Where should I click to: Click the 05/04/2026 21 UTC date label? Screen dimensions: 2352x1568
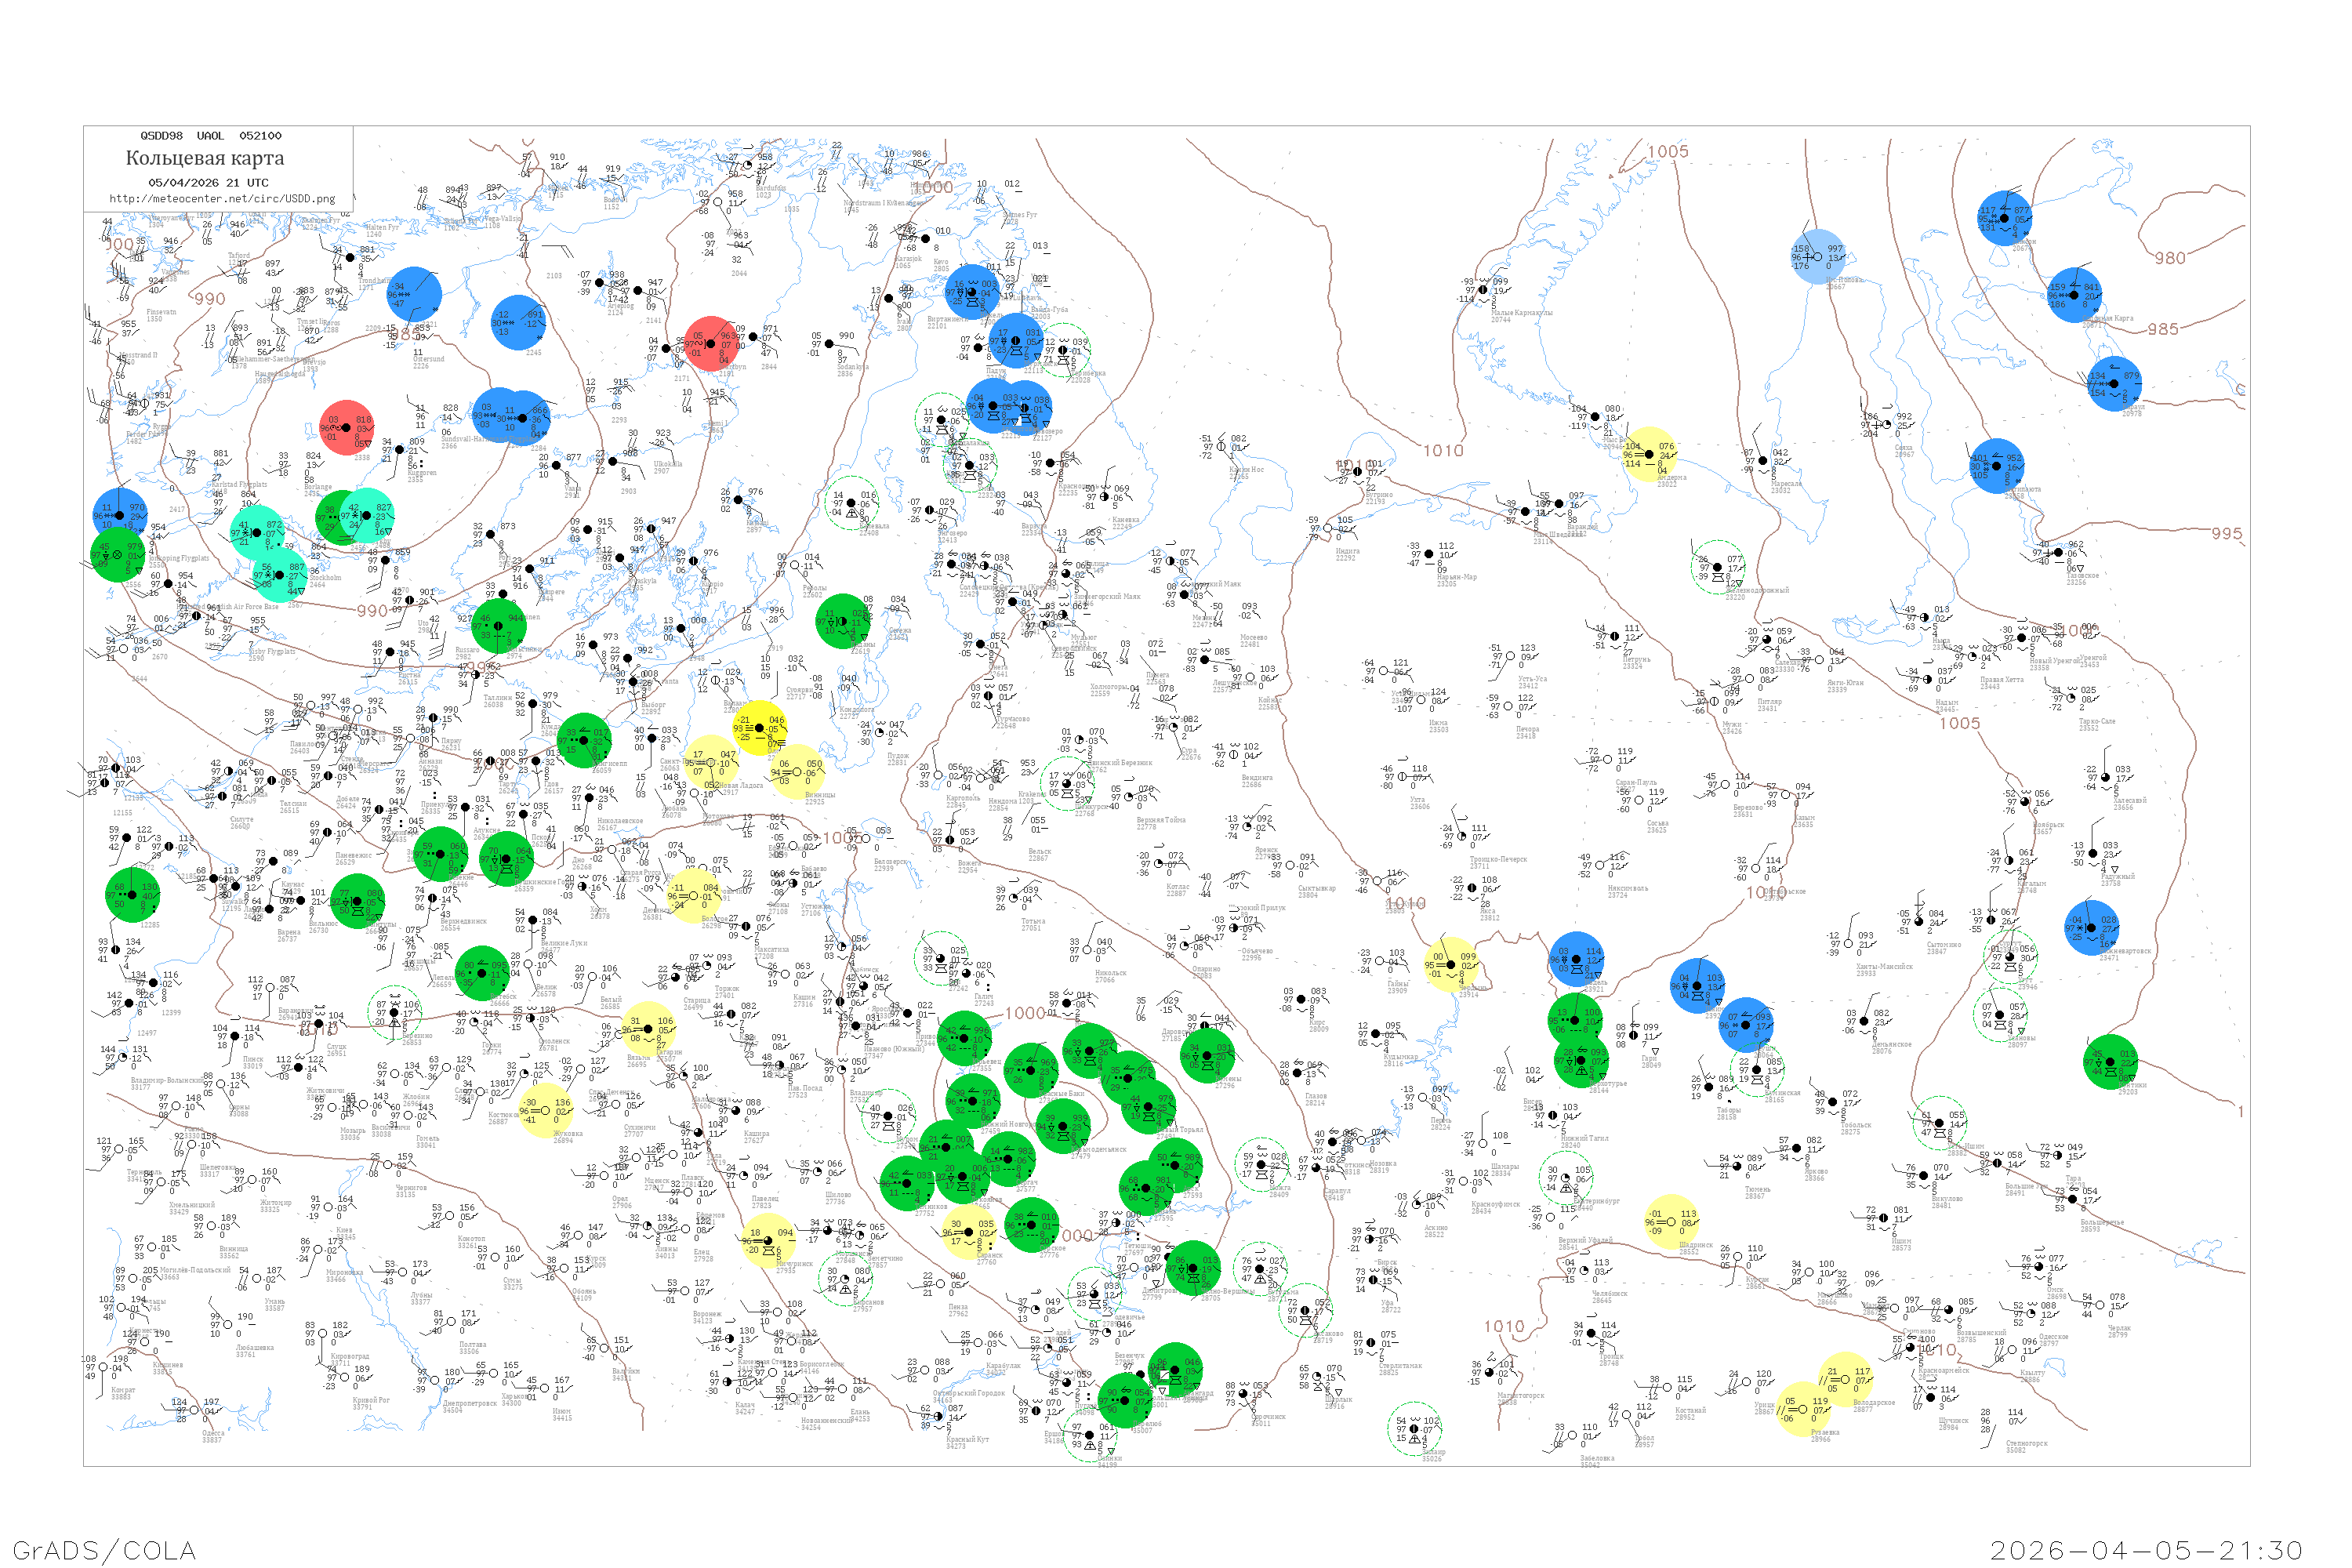point(208,182)
